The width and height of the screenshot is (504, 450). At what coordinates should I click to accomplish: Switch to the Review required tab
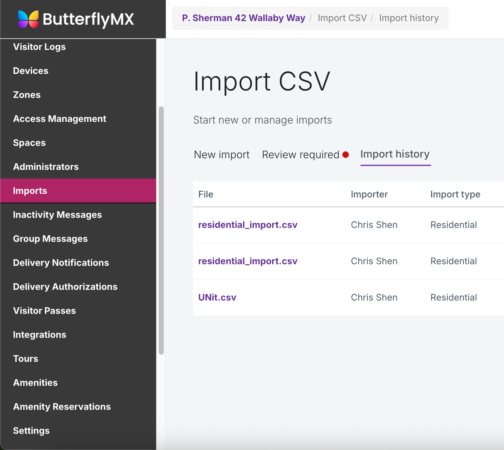[x=300, y=155]
